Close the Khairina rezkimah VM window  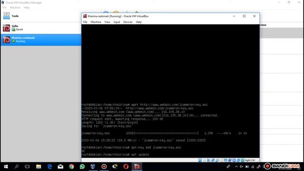pyautogui.click(x=255, y=16)
